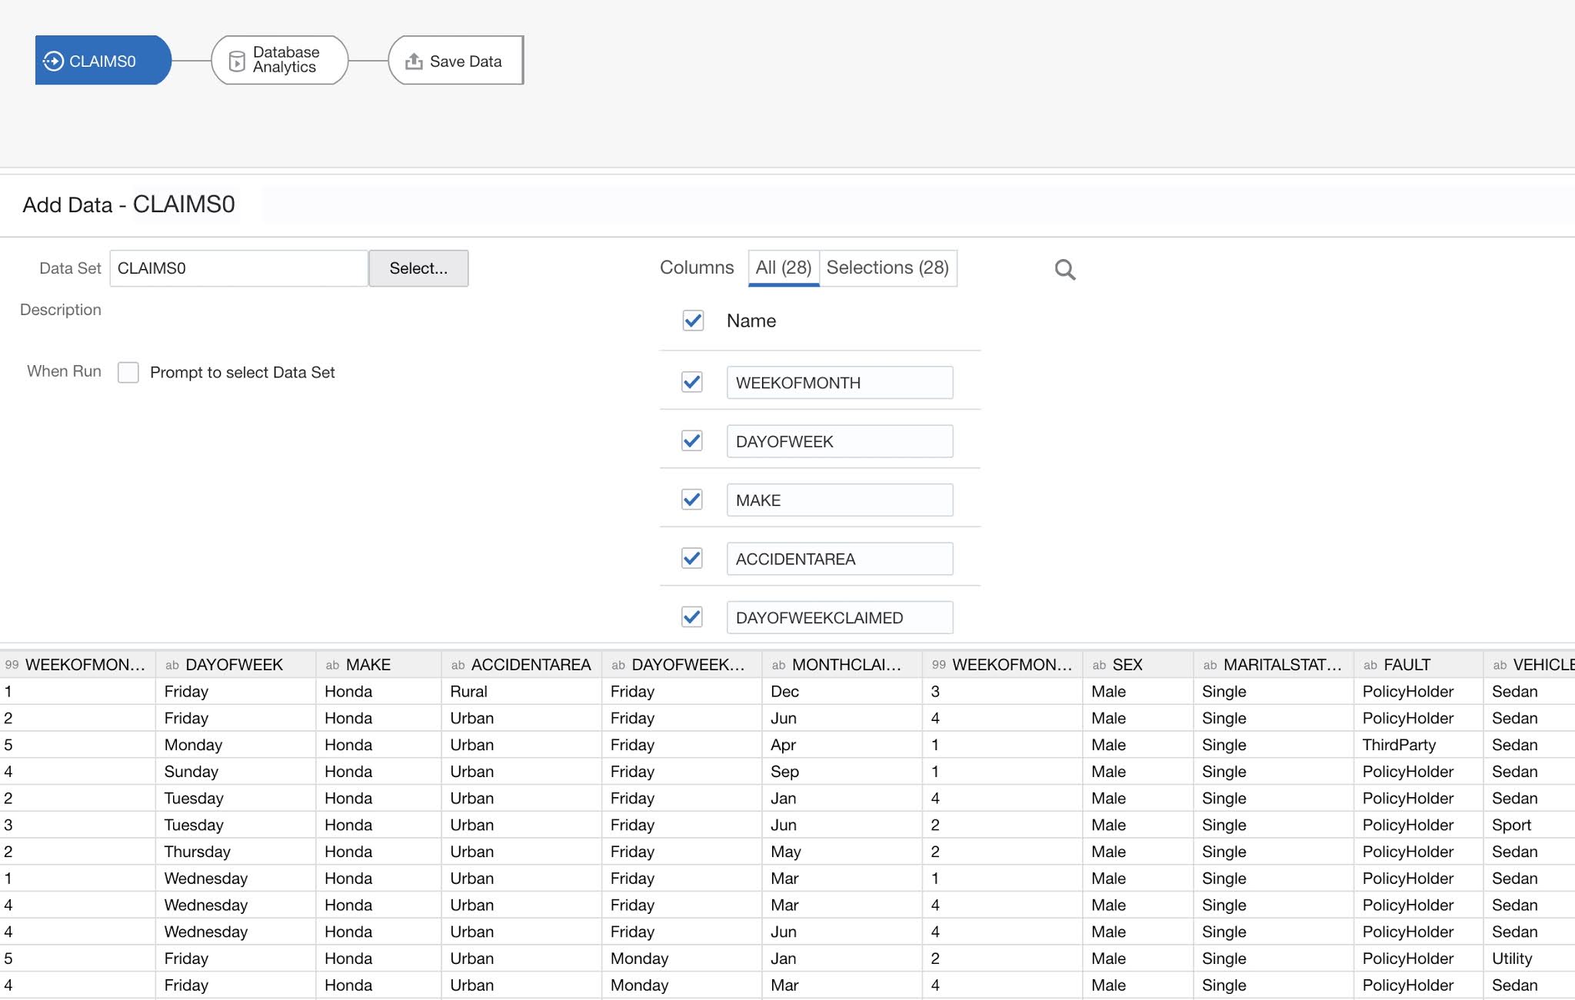Screen dimensions: 1575x1000
Task: Click the 'ab' icon on ACCIDENTAREA column header
Action: pos(458,664)
